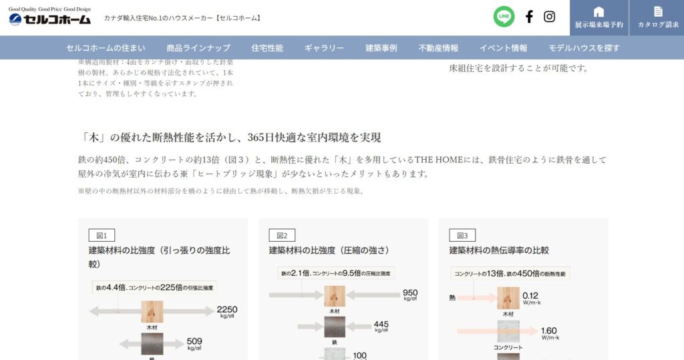Select 住宅性能 in navigation bar
This screenshot has height=360, width=684.
tap(267, 48)
